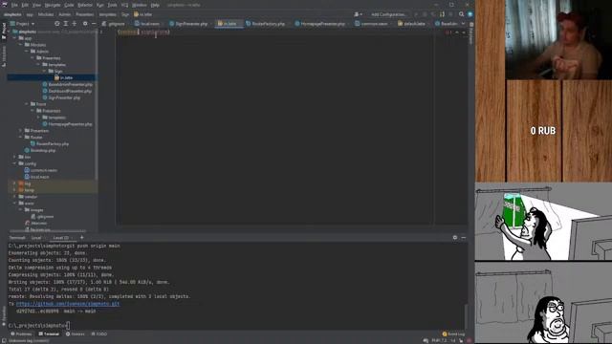
Task: Click the Project vertical side tab
Action: pyautogui.click(x=4, y=31)
